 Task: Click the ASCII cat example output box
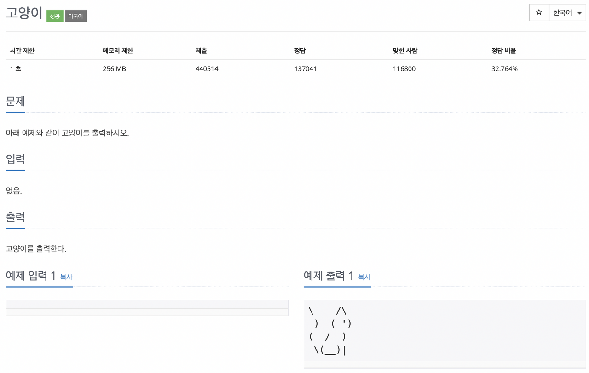(x=445, y=334)
